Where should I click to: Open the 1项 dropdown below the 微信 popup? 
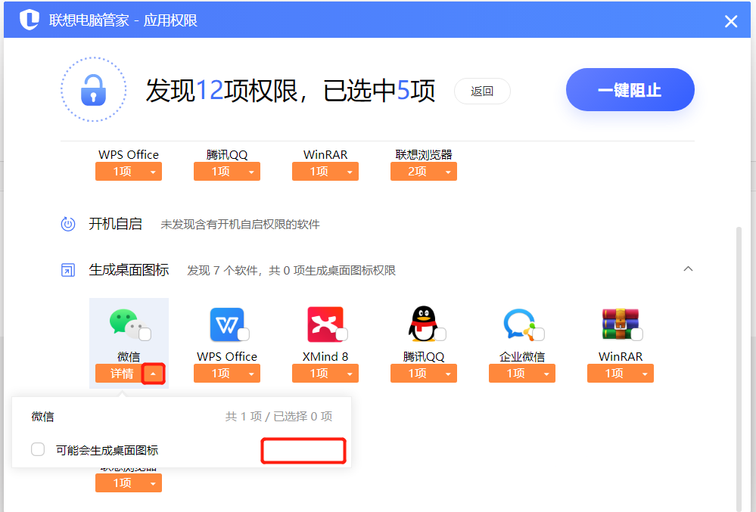click(128, 483)
